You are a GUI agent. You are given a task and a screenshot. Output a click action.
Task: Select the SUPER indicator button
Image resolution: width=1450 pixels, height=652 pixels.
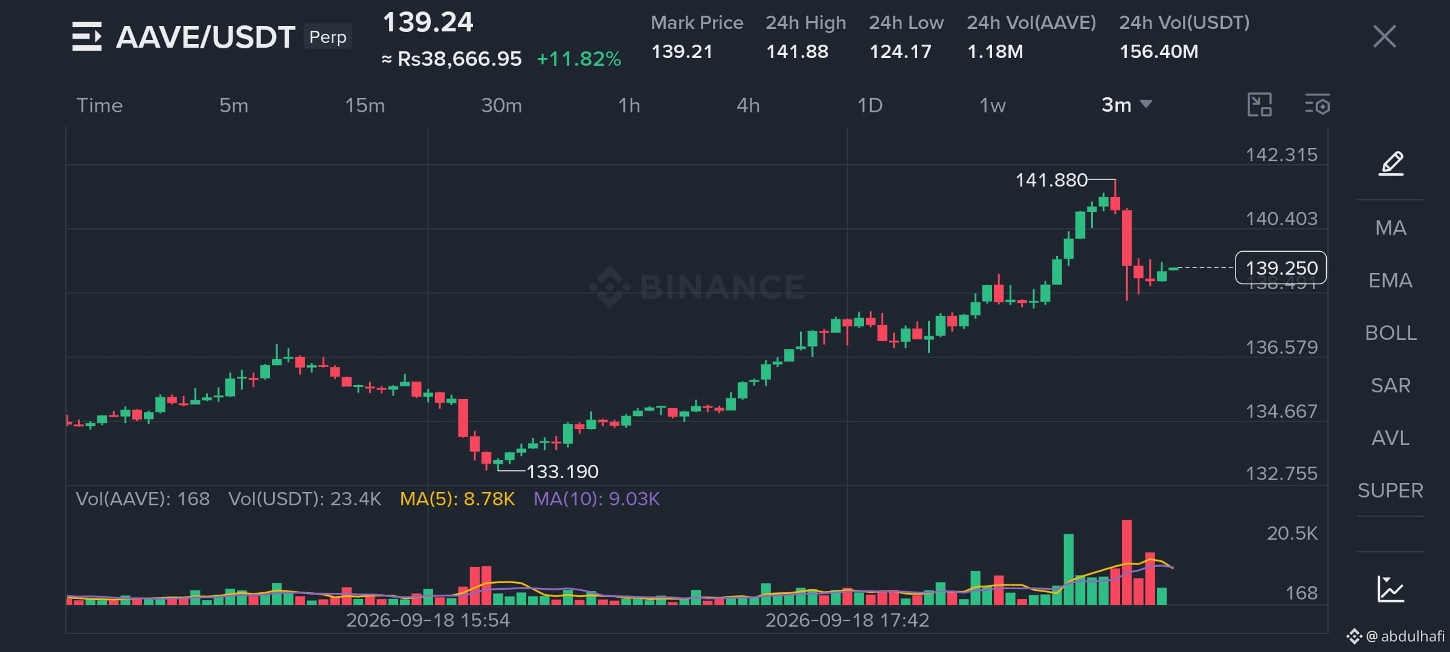click(x=1391, y=490)
